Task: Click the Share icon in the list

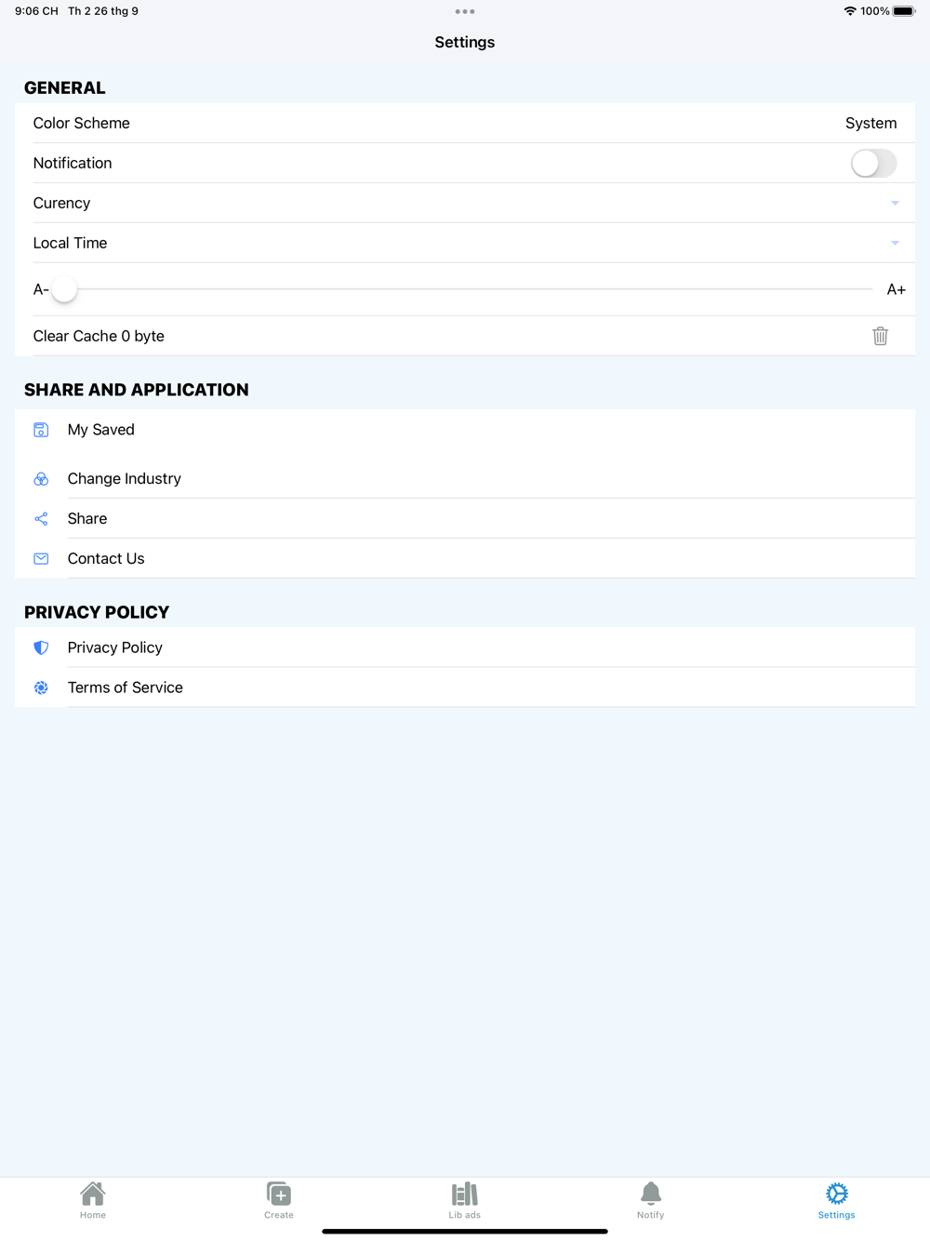Action: coord(41,519)
